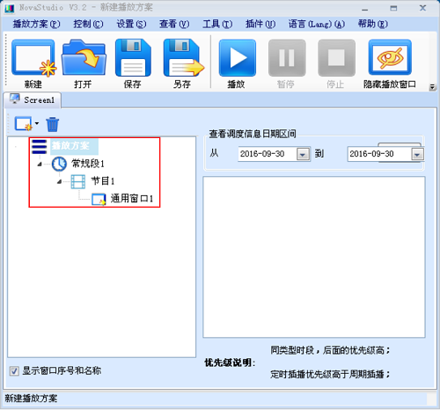Open dropdown arrow beside new window icon
Screen dimensions: 440x410
tap(37, 123)
